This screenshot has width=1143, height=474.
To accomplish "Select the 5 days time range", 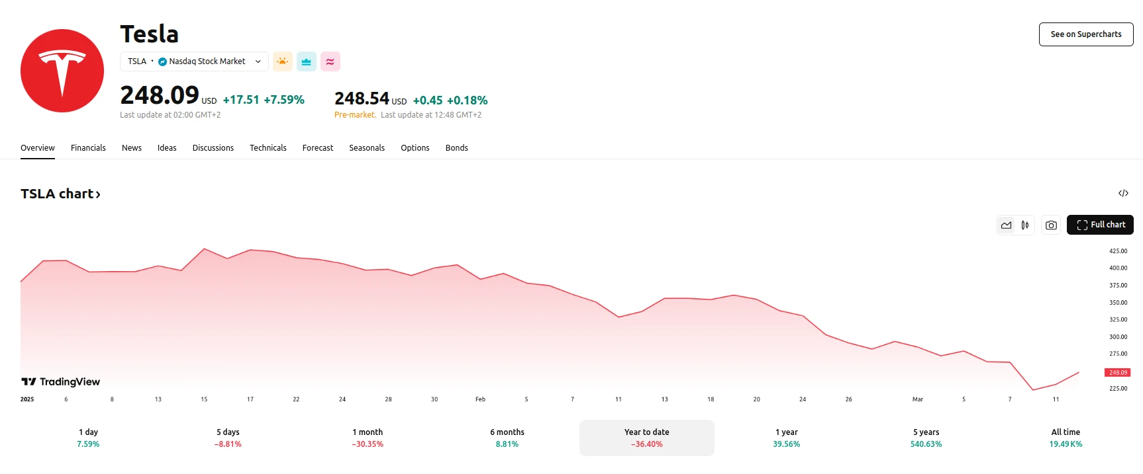I will [x=228, y=438].
